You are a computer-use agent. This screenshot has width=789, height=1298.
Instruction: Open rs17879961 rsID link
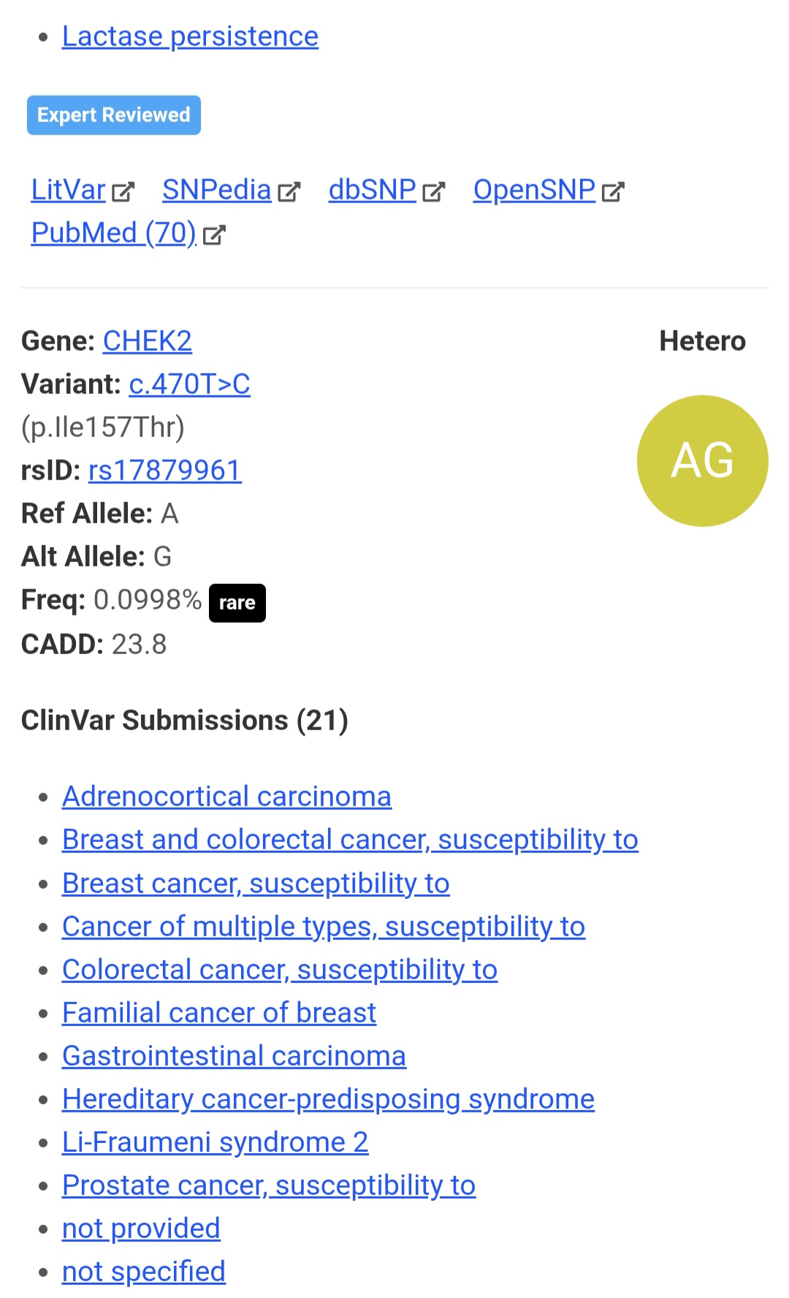tap(164, 471)
